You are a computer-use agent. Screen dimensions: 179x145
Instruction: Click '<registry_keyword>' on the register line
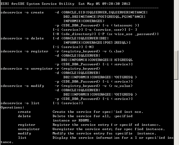coord(81,51)
